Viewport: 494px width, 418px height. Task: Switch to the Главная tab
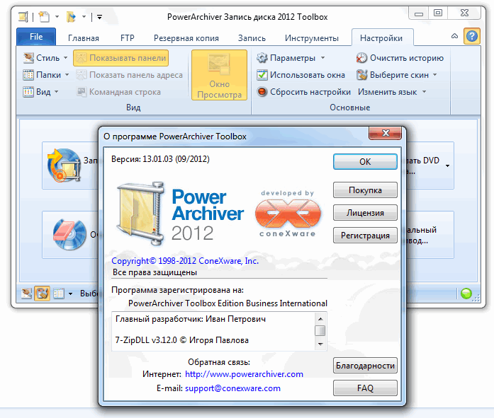click(84, 38)
